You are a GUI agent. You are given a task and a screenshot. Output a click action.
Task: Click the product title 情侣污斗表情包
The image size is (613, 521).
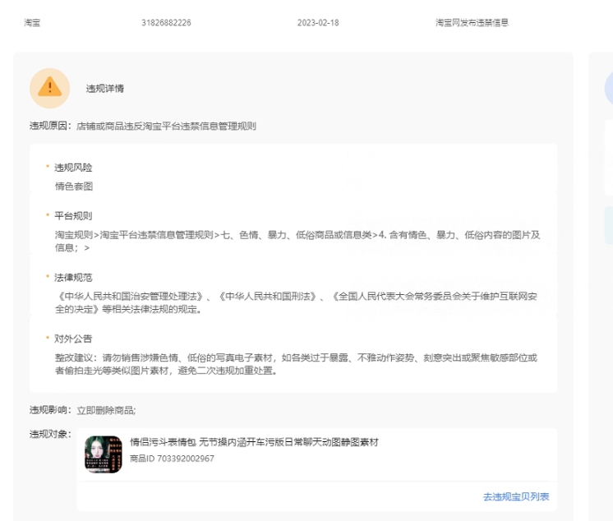[x=254, y=442]
